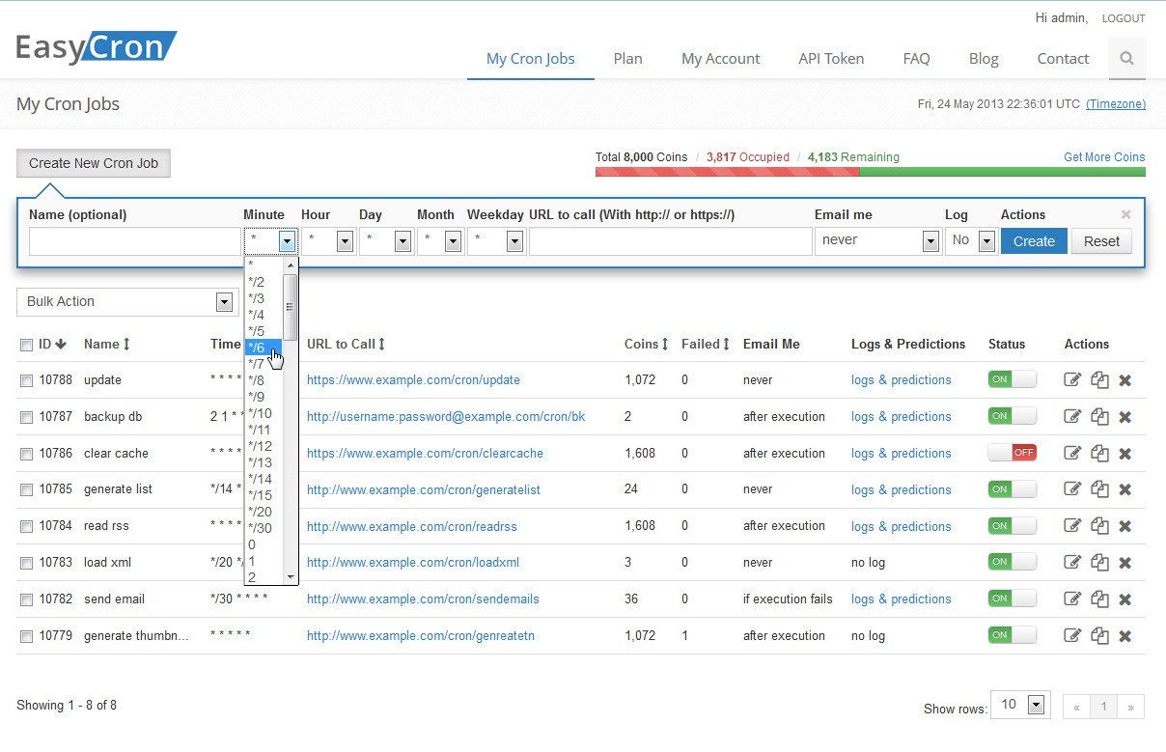Click the Minute list scrollbar thumb

(290, 307)
